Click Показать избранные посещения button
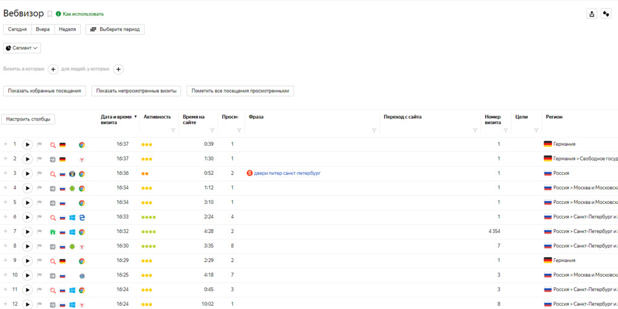 point(44,91)
